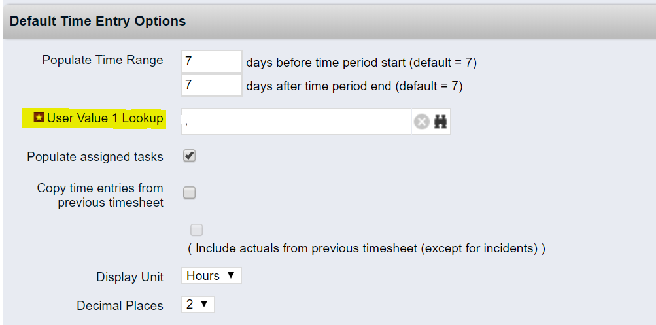Expand the Decimal Places dropdown
This screenshot has height=325, width=656.
[x=198, y=305]
